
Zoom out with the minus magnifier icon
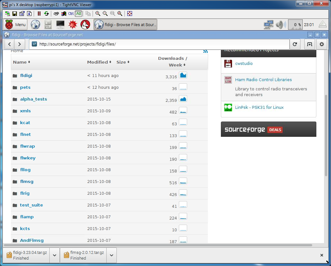point(105,14)
